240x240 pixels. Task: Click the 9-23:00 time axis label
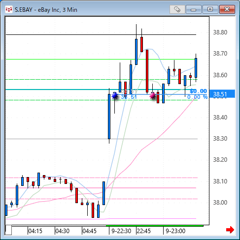tap(175, 231)
